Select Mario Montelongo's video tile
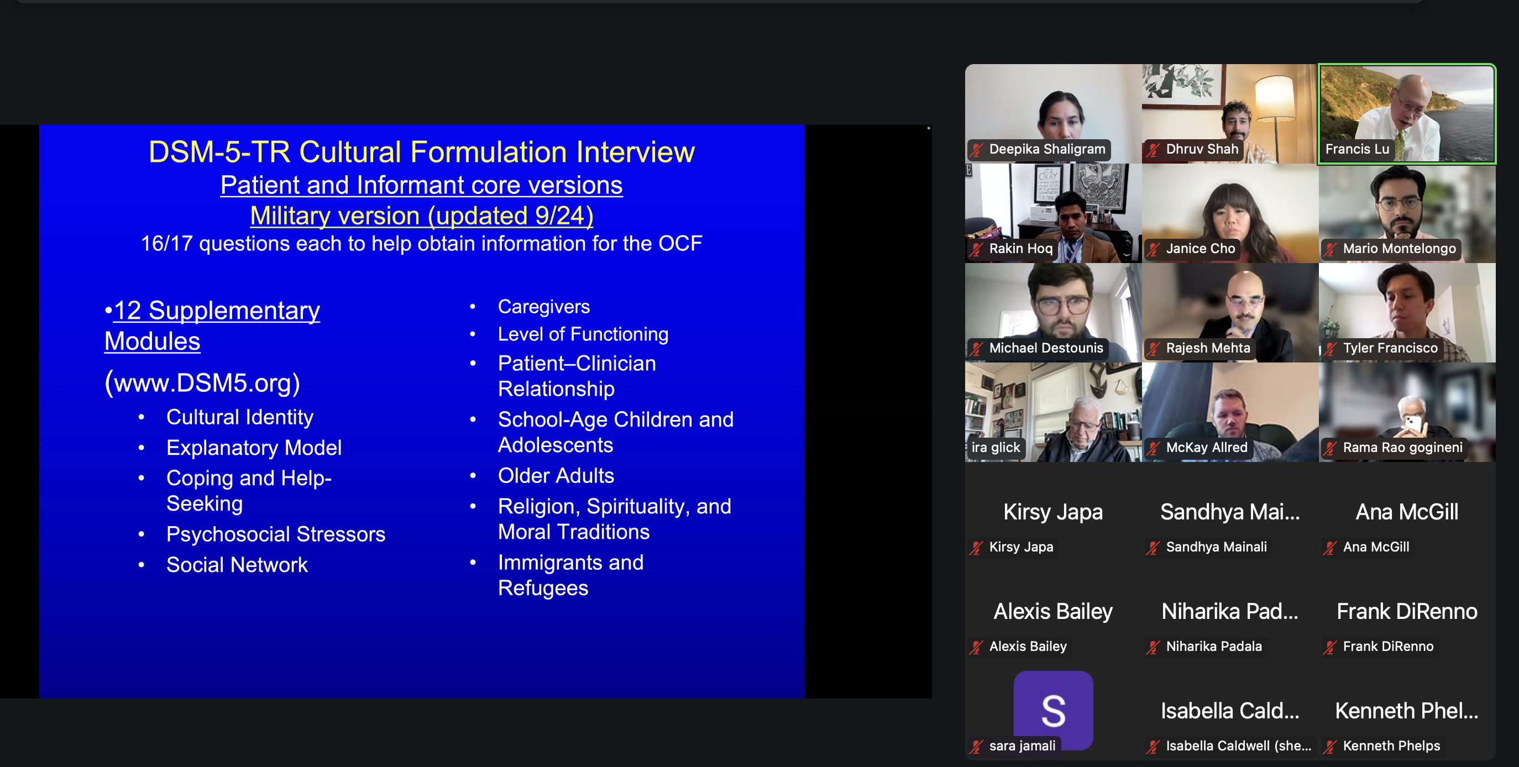Image resolution: width=1519 pixels, height=767 pixels. [x=1406, y=209]
